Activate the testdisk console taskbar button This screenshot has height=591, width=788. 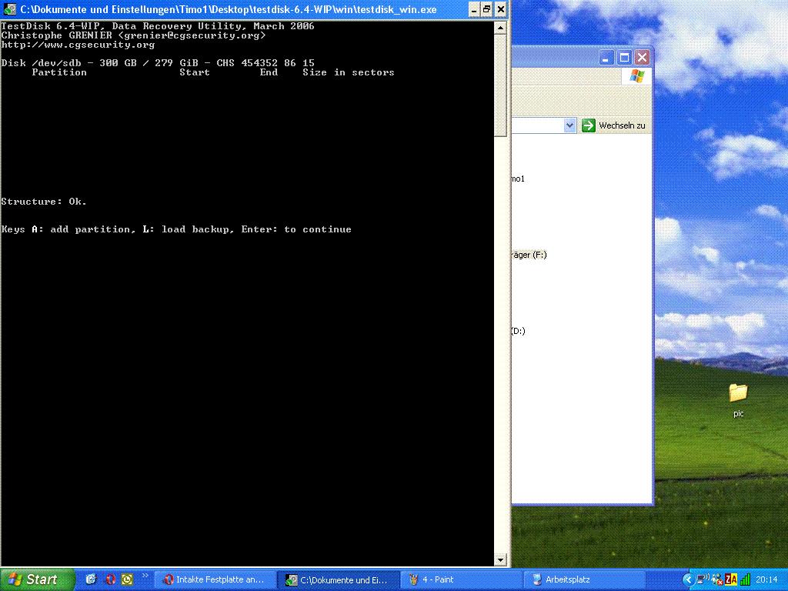pyautogui.click(x=339, y=579)
